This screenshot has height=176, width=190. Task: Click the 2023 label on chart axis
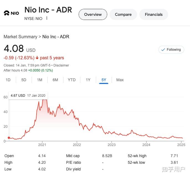point(112,145)
